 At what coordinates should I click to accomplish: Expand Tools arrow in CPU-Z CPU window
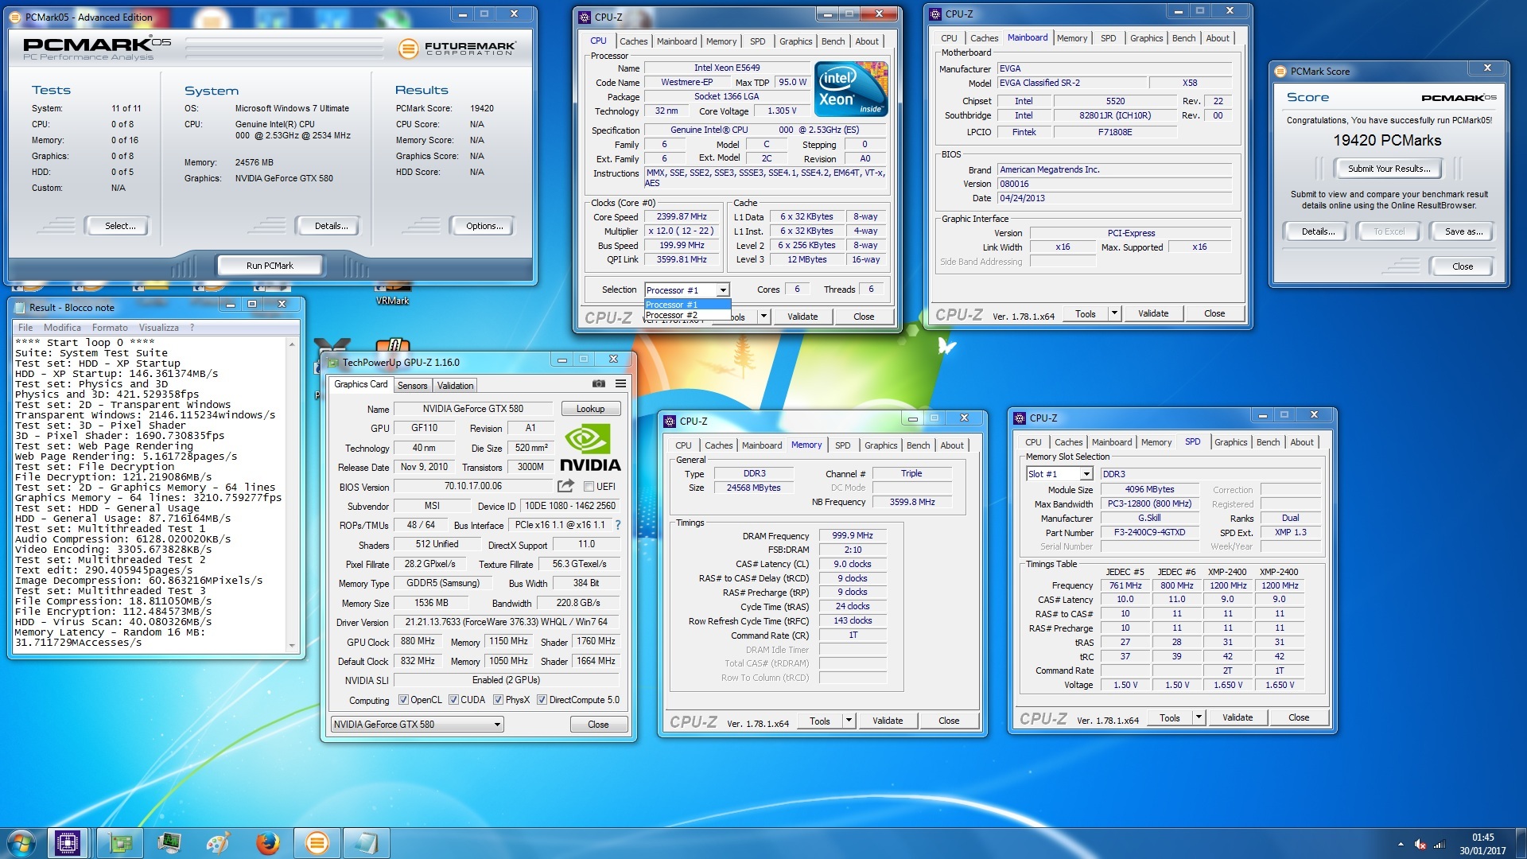pos(763,317)
